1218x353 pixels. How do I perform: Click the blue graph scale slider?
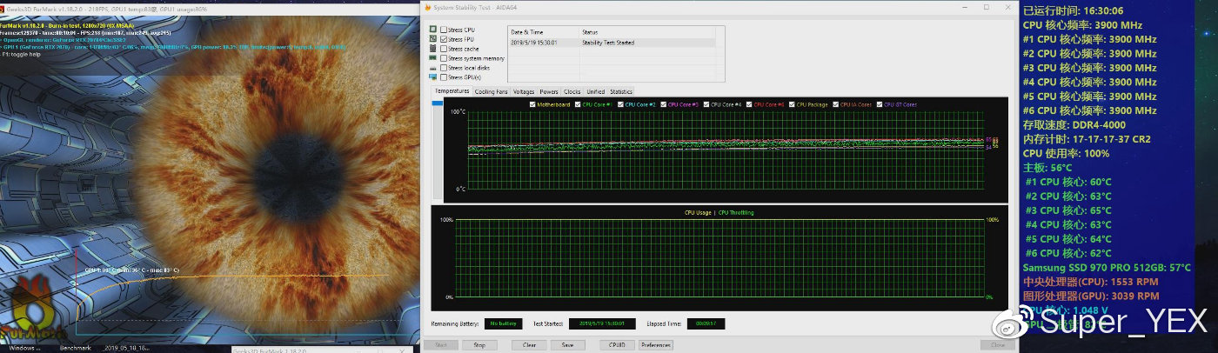(x=437, y=103)
